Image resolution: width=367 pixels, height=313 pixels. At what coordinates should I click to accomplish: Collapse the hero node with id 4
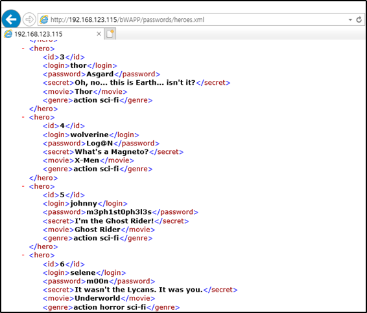(x=23, y=117)
